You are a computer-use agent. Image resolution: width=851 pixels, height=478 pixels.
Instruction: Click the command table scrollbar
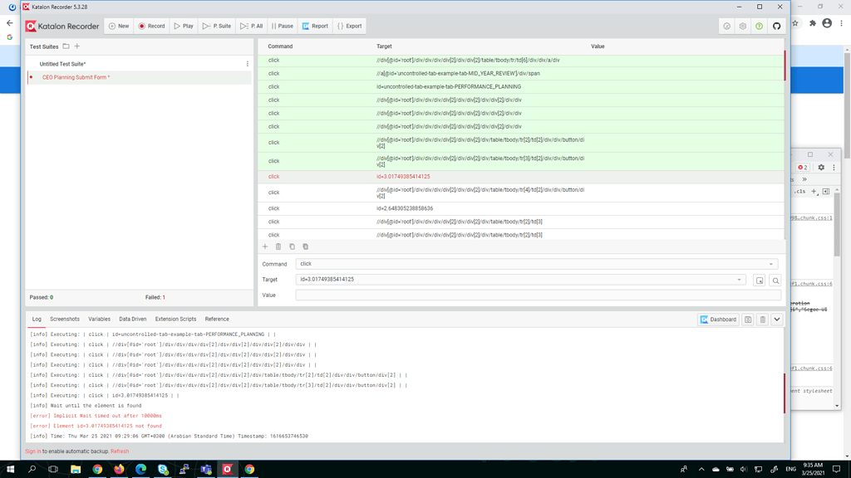[785, 66]
